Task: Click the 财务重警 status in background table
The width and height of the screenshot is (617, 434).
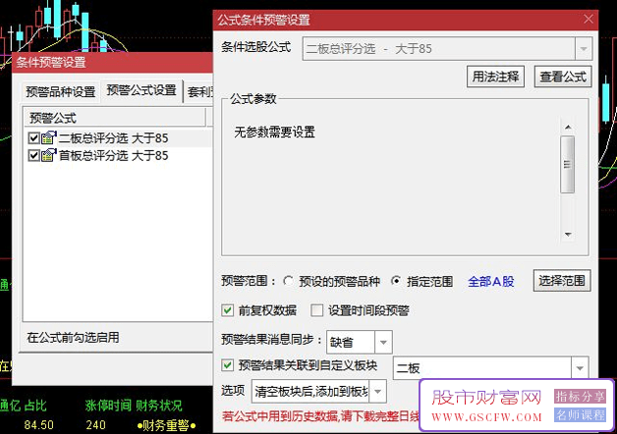Action: [x=166, y=425]
